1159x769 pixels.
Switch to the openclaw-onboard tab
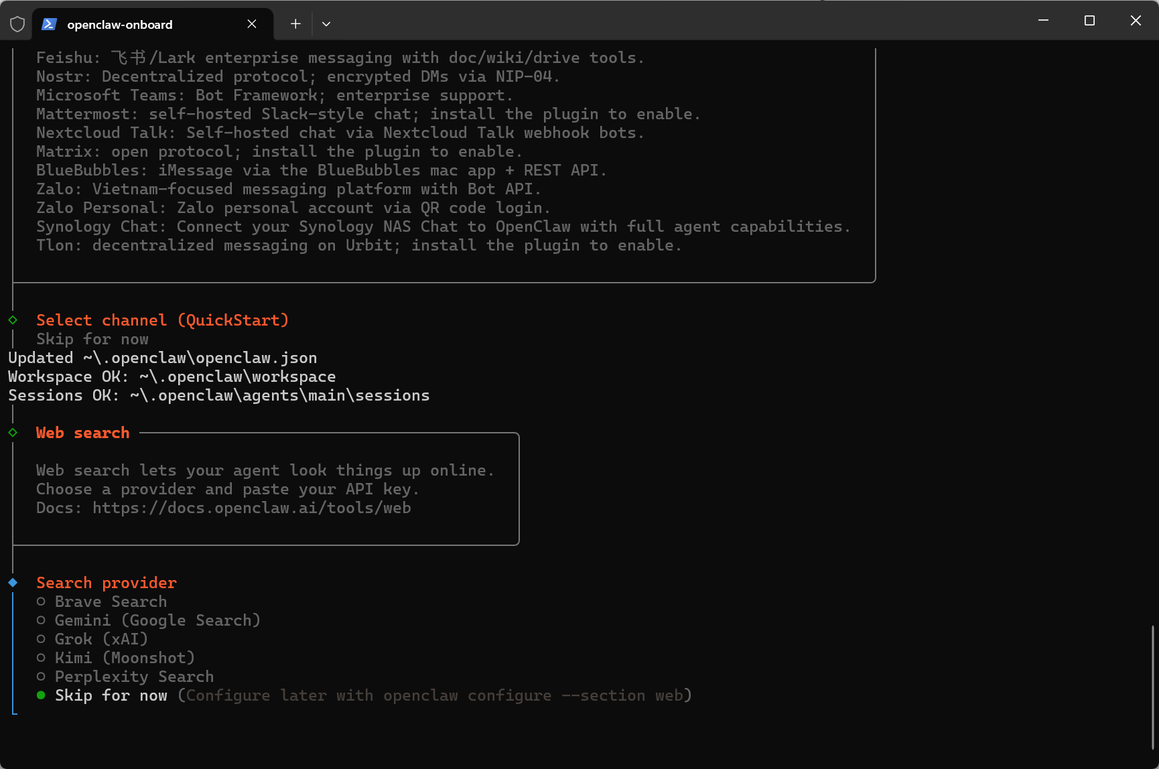pos(153,24)
